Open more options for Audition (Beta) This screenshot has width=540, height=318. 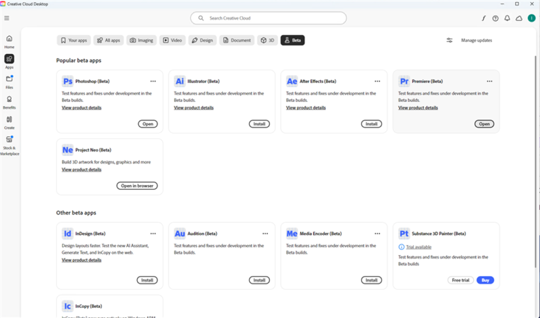265,233
